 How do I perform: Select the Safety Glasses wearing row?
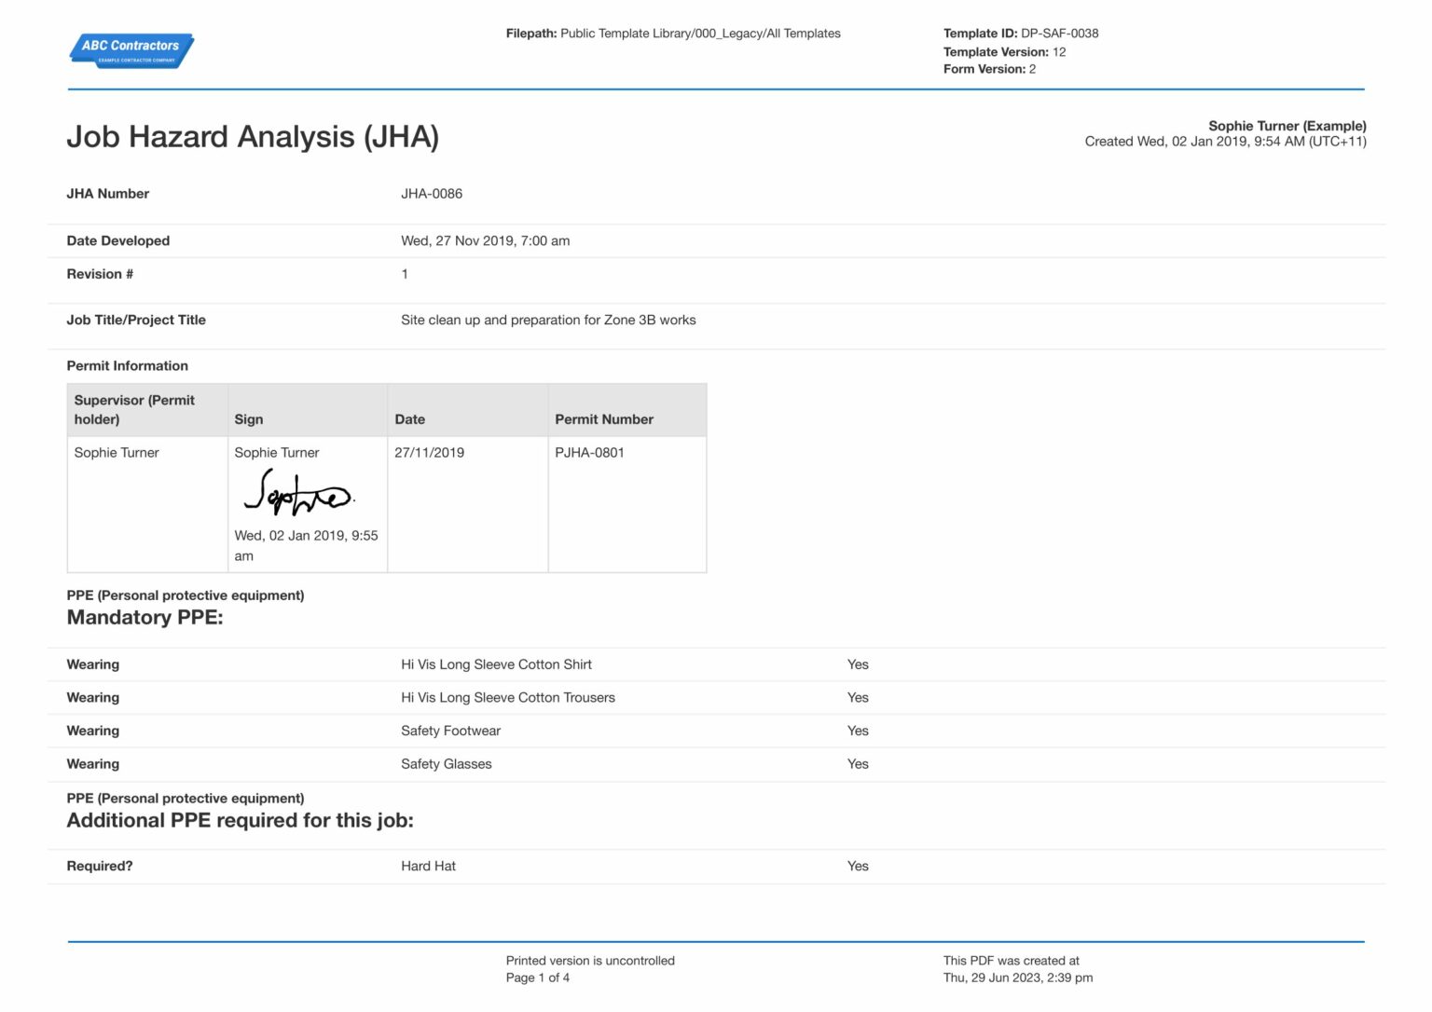pos(446,763)
